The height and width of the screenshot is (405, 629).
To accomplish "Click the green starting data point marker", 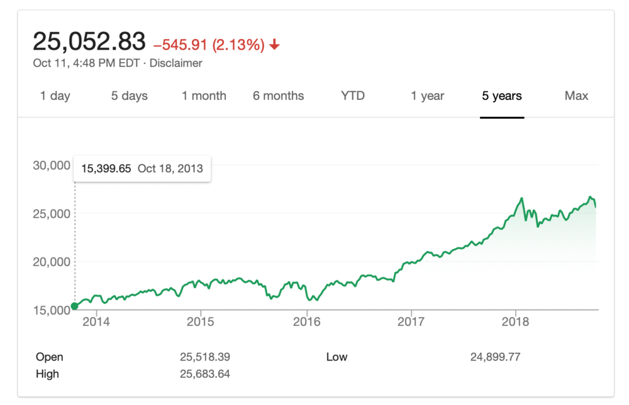I will (x=74, y=305).
